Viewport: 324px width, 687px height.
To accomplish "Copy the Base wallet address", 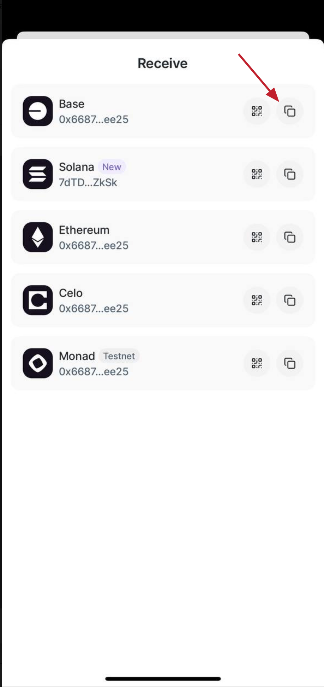I will [290, 111].
